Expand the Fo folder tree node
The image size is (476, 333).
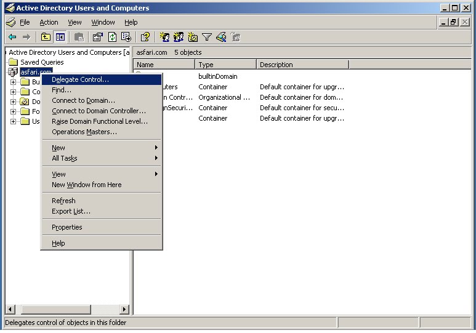[13, 111]
